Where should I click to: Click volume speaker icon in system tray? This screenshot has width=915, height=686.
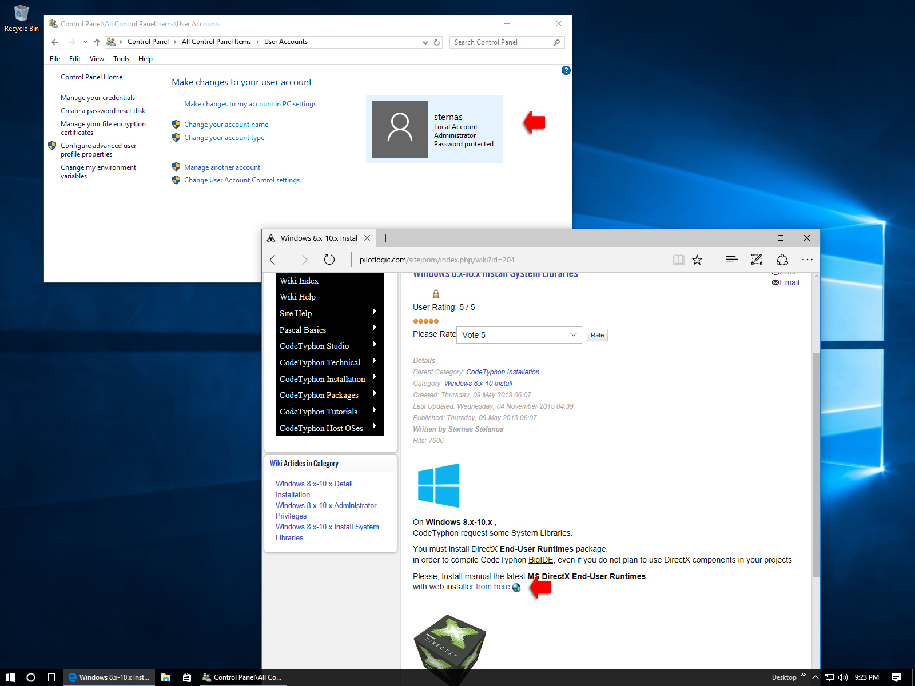click(842, 677)
